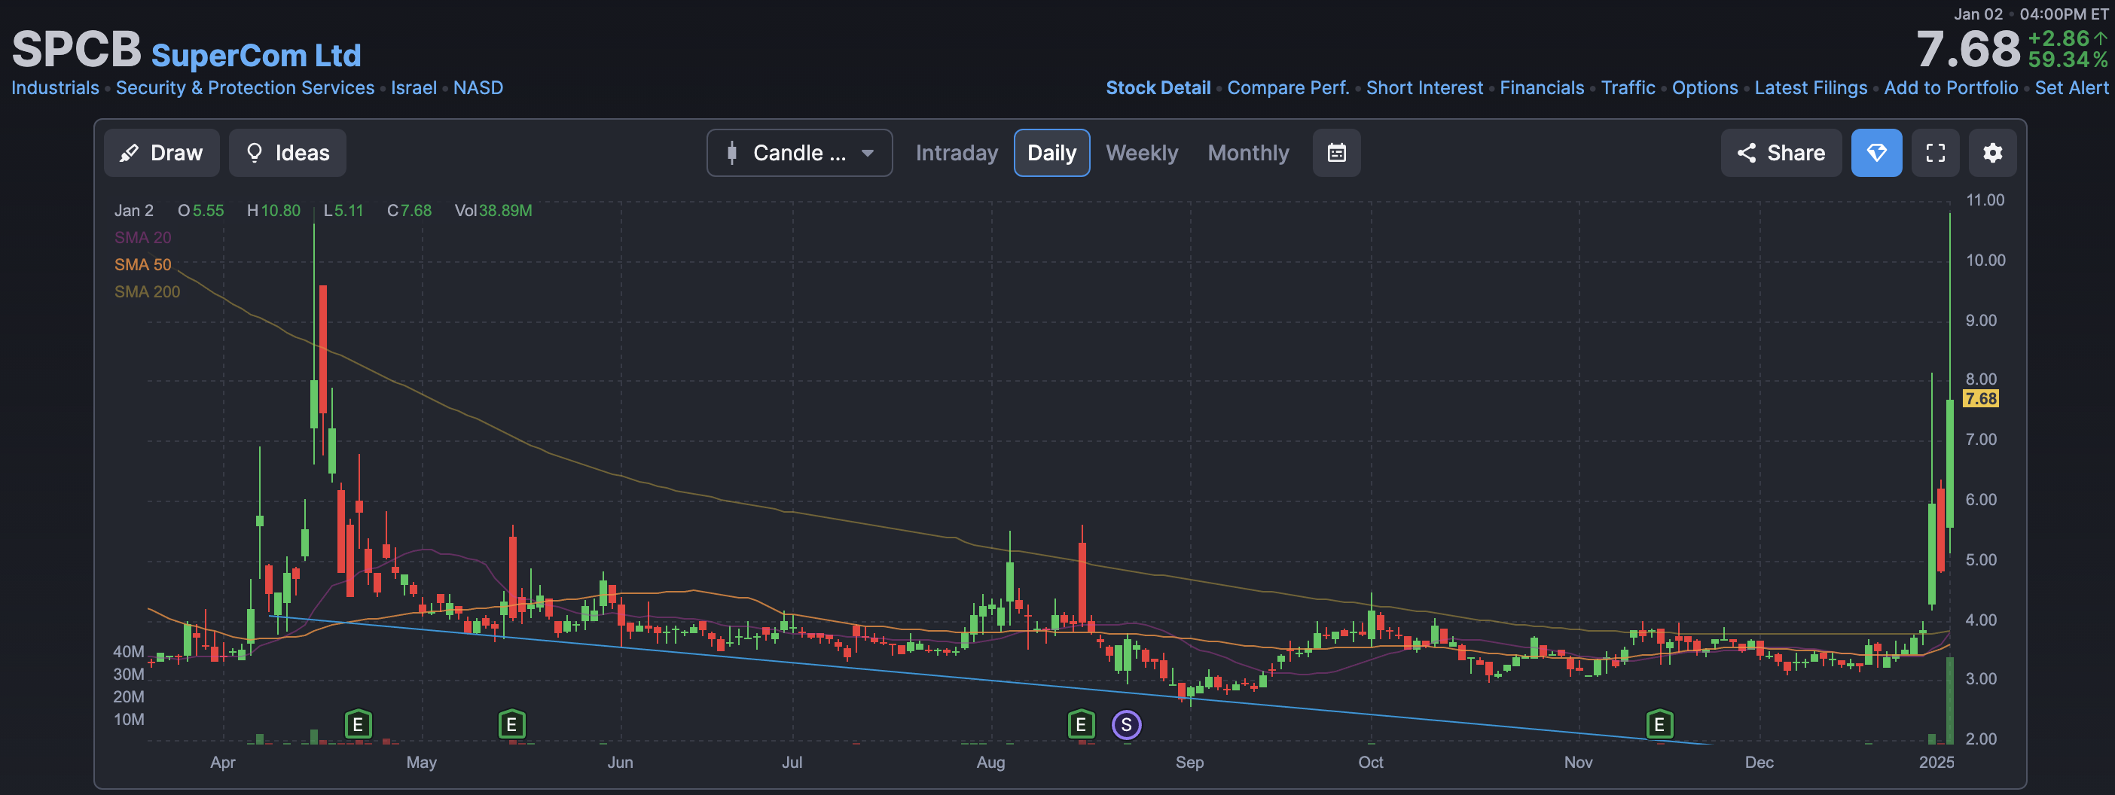
Task: Click the yellow 7.68 price tag
Action: 1980,399
